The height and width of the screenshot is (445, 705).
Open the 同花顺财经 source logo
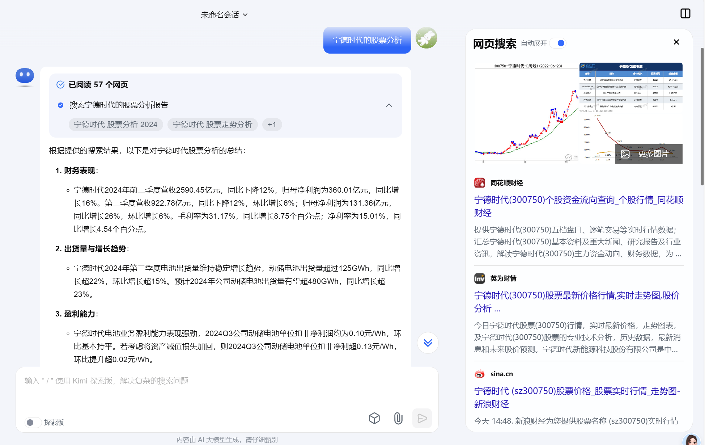[x=479, y=183]
